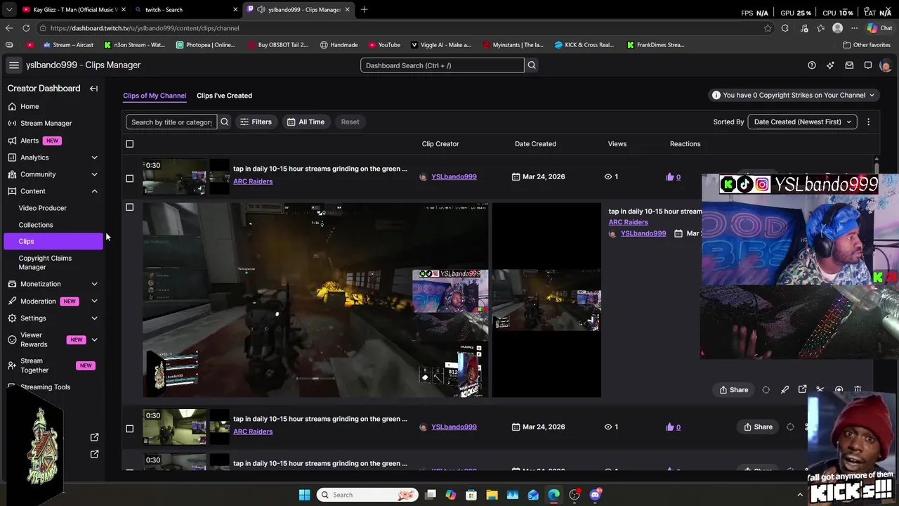Open the Twitch inbox icon

tap(849, 65)
